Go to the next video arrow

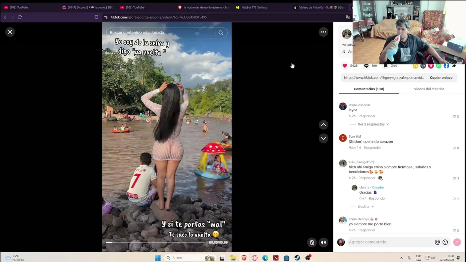click(x=323, y=138)
